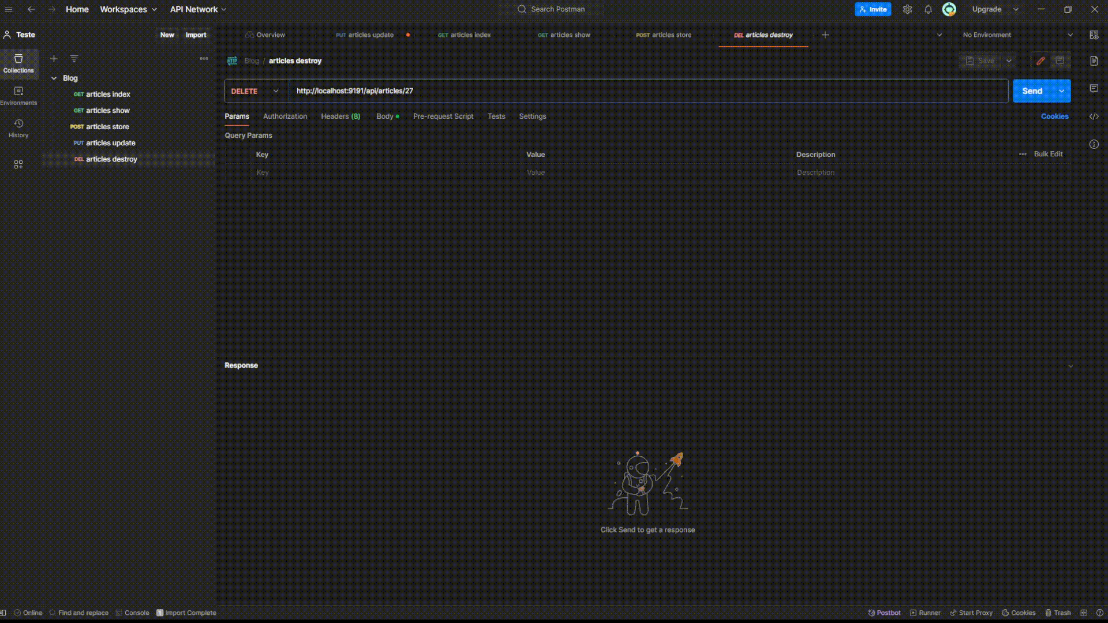Click the edit pencil icon
The image size is (1108, 623).
pyautogui.click(x=1040, y=61)
